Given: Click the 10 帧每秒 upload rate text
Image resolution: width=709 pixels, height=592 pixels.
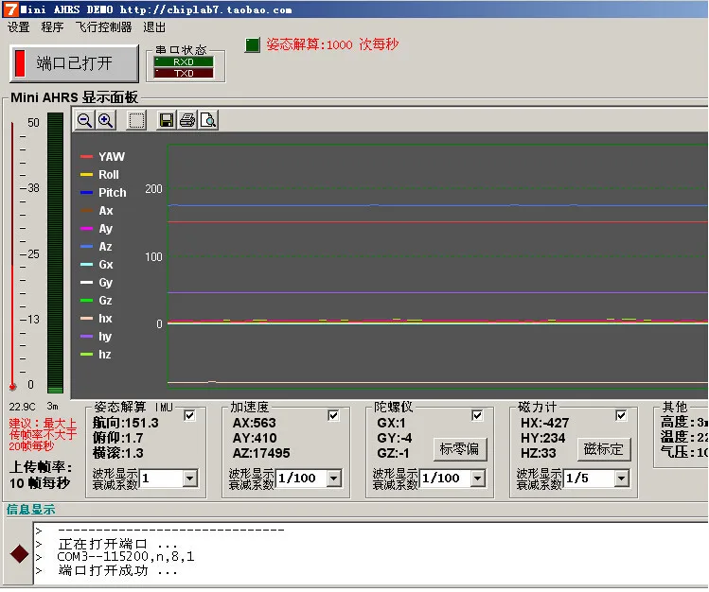Looking at the screenshot, I should pyautogui.click(x=40, y=483).
